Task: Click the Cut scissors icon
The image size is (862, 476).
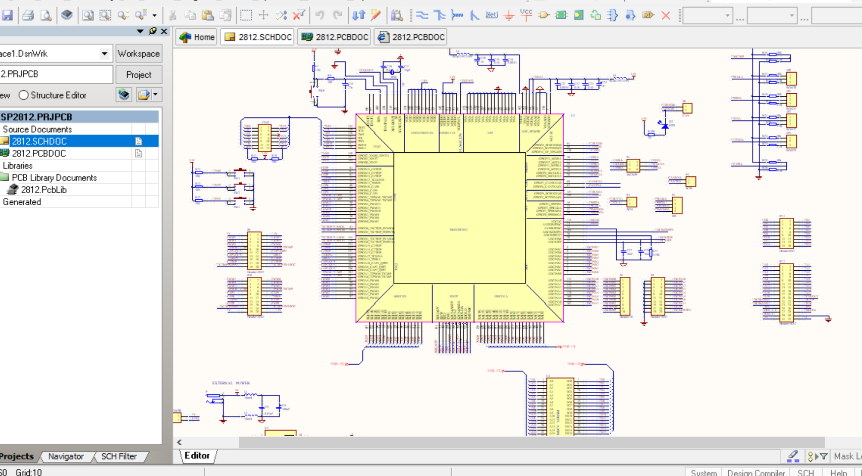Action: [173, 15]
